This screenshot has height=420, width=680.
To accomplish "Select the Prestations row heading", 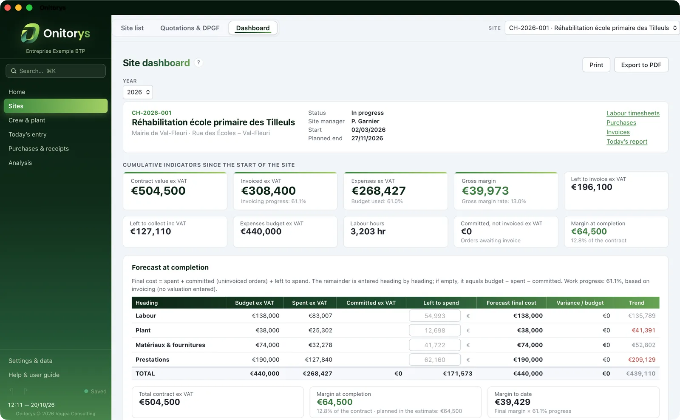I will click(153, 360).
